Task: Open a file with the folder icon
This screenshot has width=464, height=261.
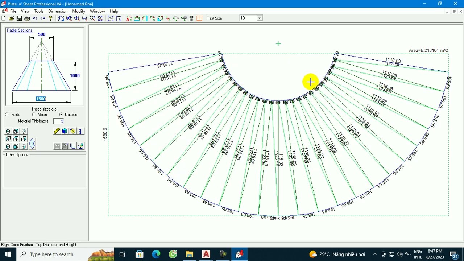Action: (x=11, y=18)
